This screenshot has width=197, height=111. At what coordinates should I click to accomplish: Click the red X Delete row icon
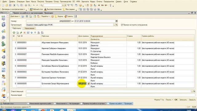(x=25, y=33)
